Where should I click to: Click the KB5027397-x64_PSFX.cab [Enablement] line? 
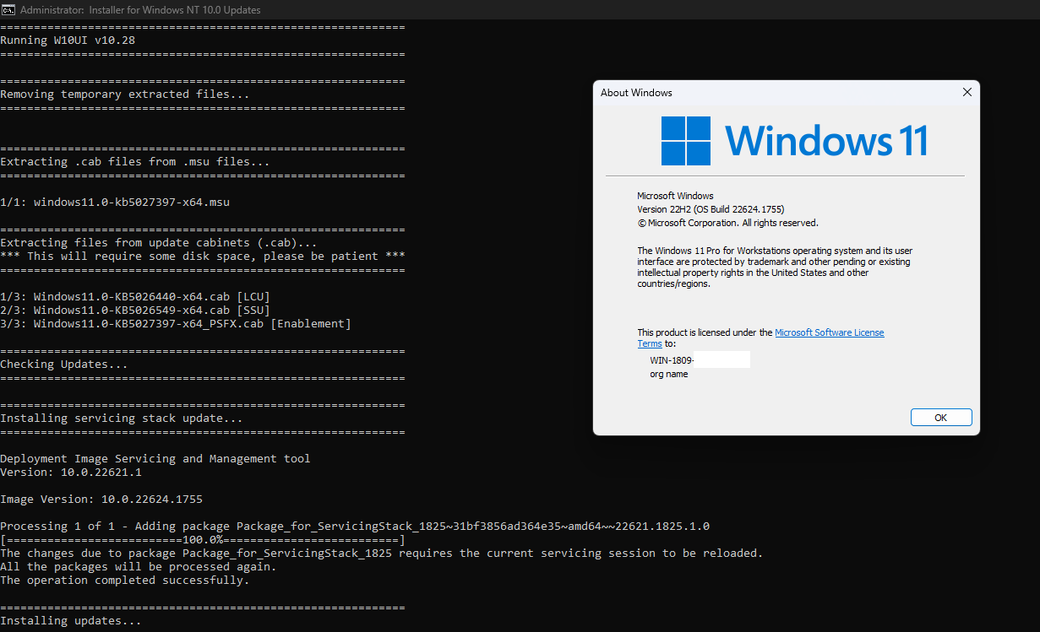(x=176, y=324)
